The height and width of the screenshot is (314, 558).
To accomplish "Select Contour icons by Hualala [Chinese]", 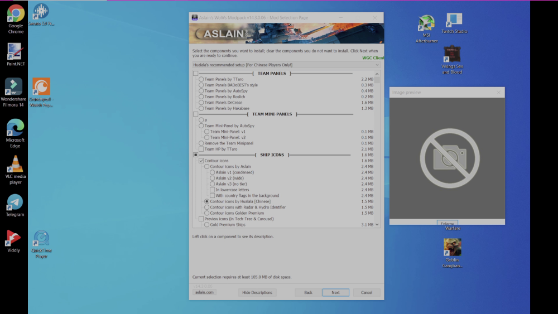I will [207, 201].
